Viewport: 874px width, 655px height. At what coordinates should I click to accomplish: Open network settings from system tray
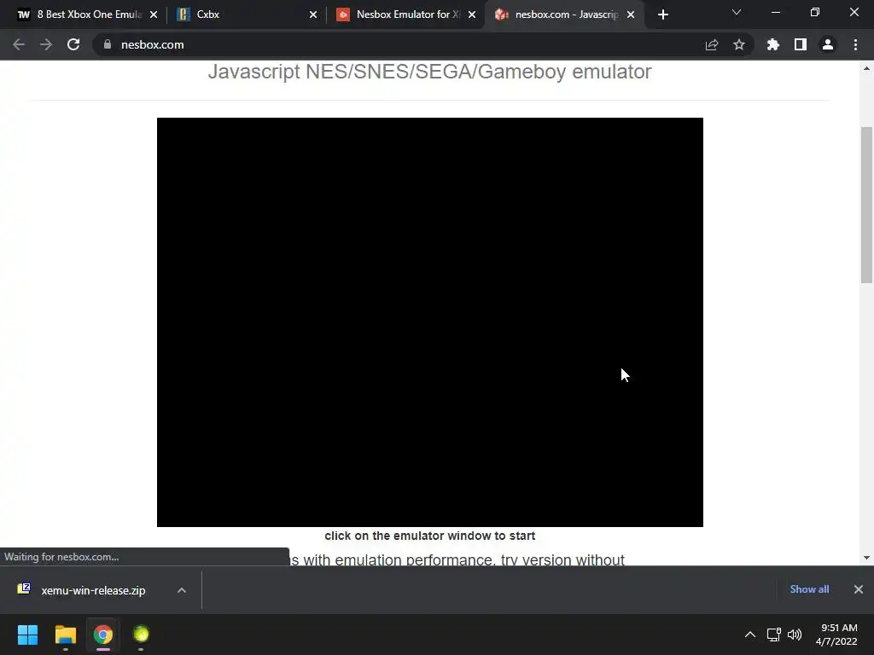pyautogui.click(x=773, y=635)
